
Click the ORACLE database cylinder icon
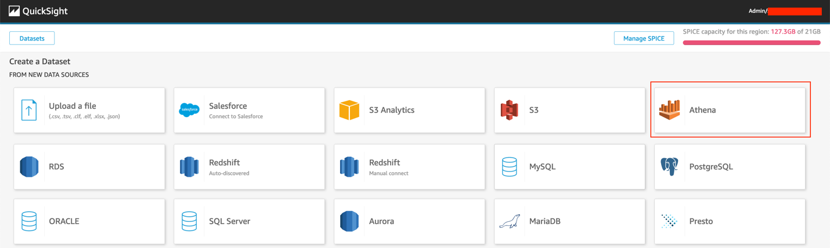(x=29, y=221)
